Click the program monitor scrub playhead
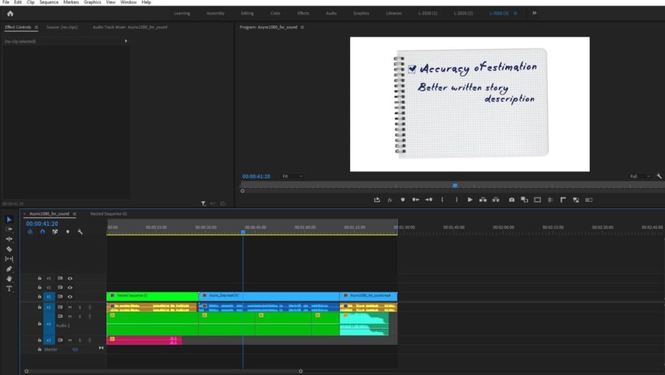Image resolution: width=665 pixels, height=375 pixels. pos(455,185)
